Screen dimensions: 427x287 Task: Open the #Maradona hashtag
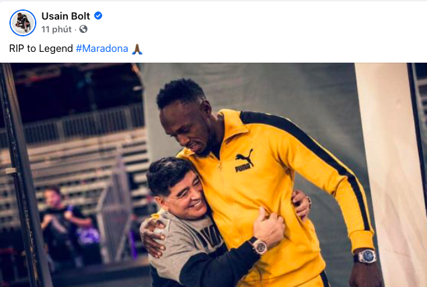tap(102, 49)
